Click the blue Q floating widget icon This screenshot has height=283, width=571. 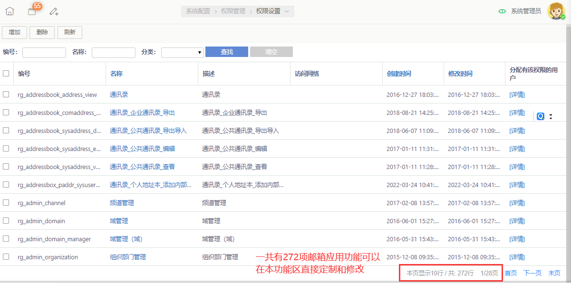pos(540,116)
